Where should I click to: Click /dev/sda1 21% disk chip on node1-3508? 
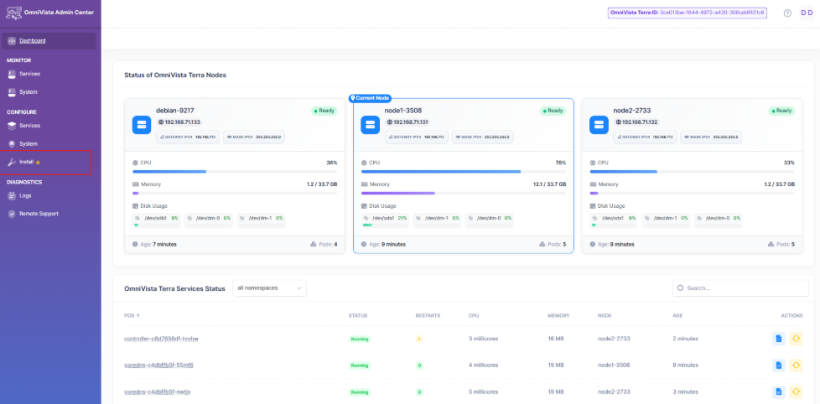[385, 220]
